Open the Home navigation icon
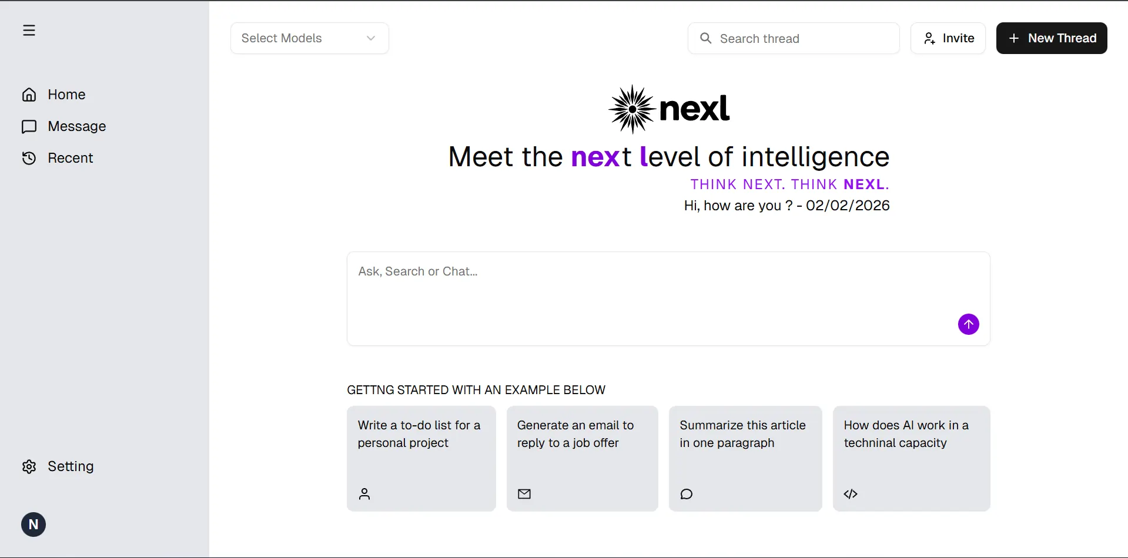This screenshot has width=1128, height=558. click(29, 95)
